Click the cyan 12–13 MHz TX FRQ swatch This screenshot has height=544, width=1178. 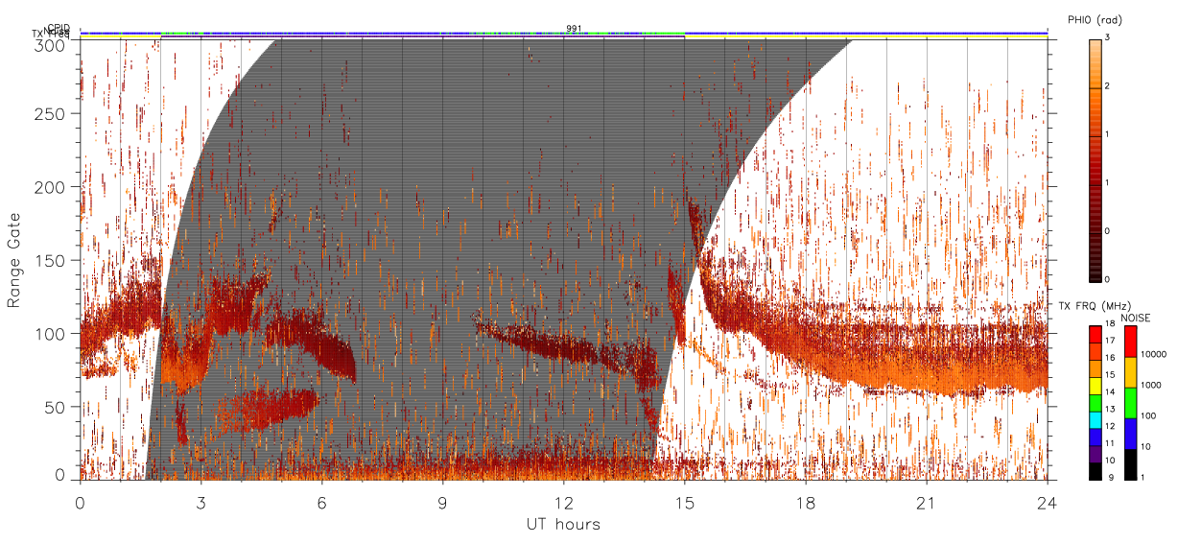point(1095,418)
